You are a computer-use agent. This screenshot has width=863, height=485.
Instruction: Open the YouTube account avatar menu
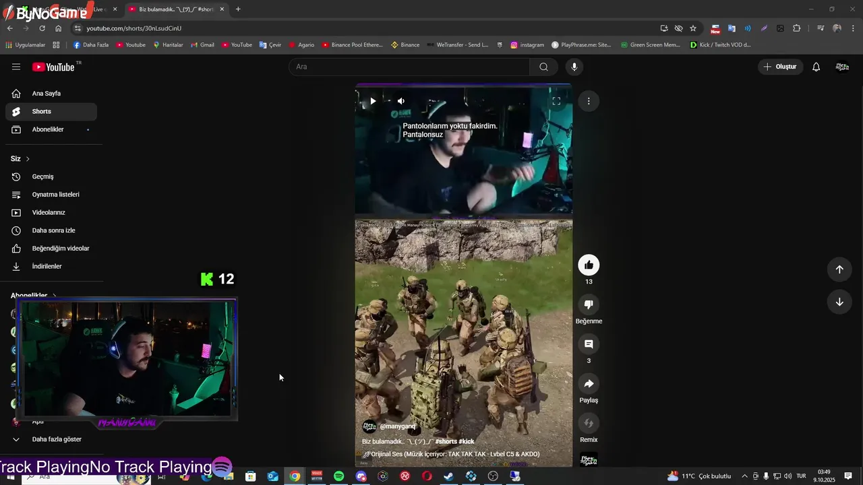(842, 67)
